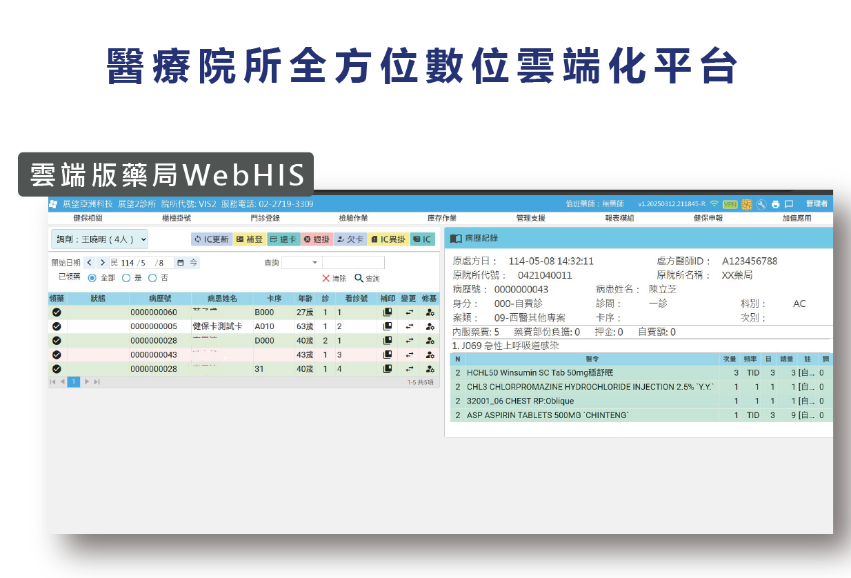Open the date picker calendar icon
851x578 pixels.
point(181,262)
